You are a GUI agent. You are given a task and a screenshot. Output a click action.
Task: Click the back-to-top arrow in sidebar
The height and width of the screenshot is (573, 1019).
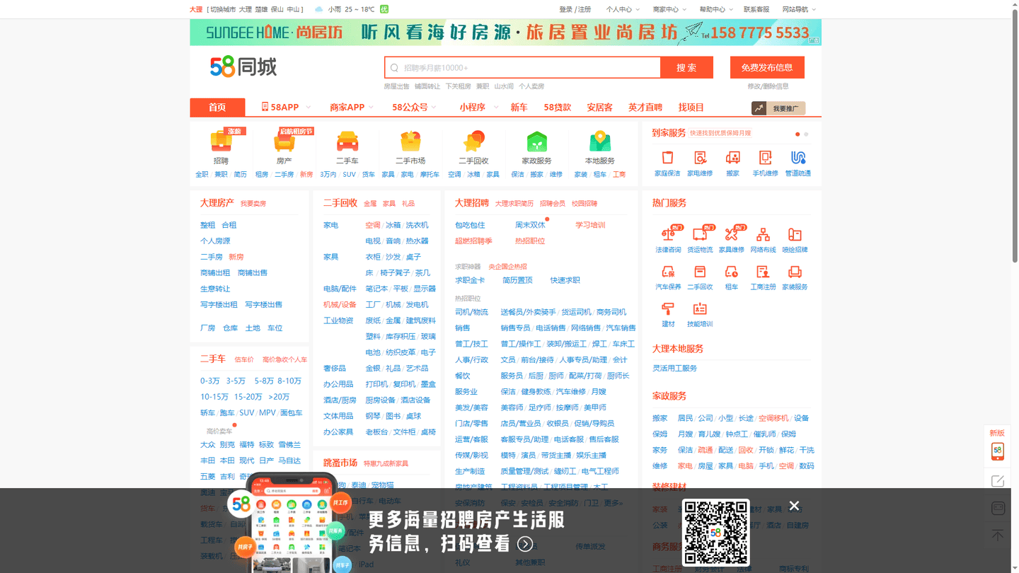coord(998,536)
